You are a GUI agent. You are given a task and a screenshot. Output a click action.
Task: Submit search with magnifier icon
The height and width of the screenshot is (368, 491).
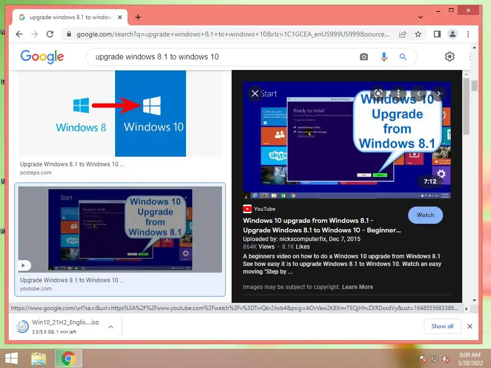click(x=403, y=57)
